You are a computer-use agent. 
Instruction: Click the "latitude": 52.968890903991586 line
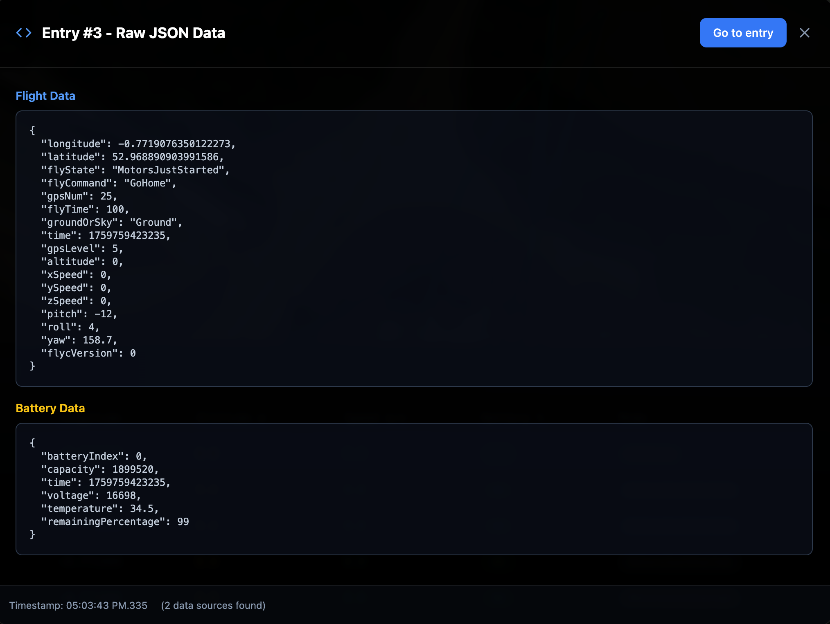click(132, 157)
